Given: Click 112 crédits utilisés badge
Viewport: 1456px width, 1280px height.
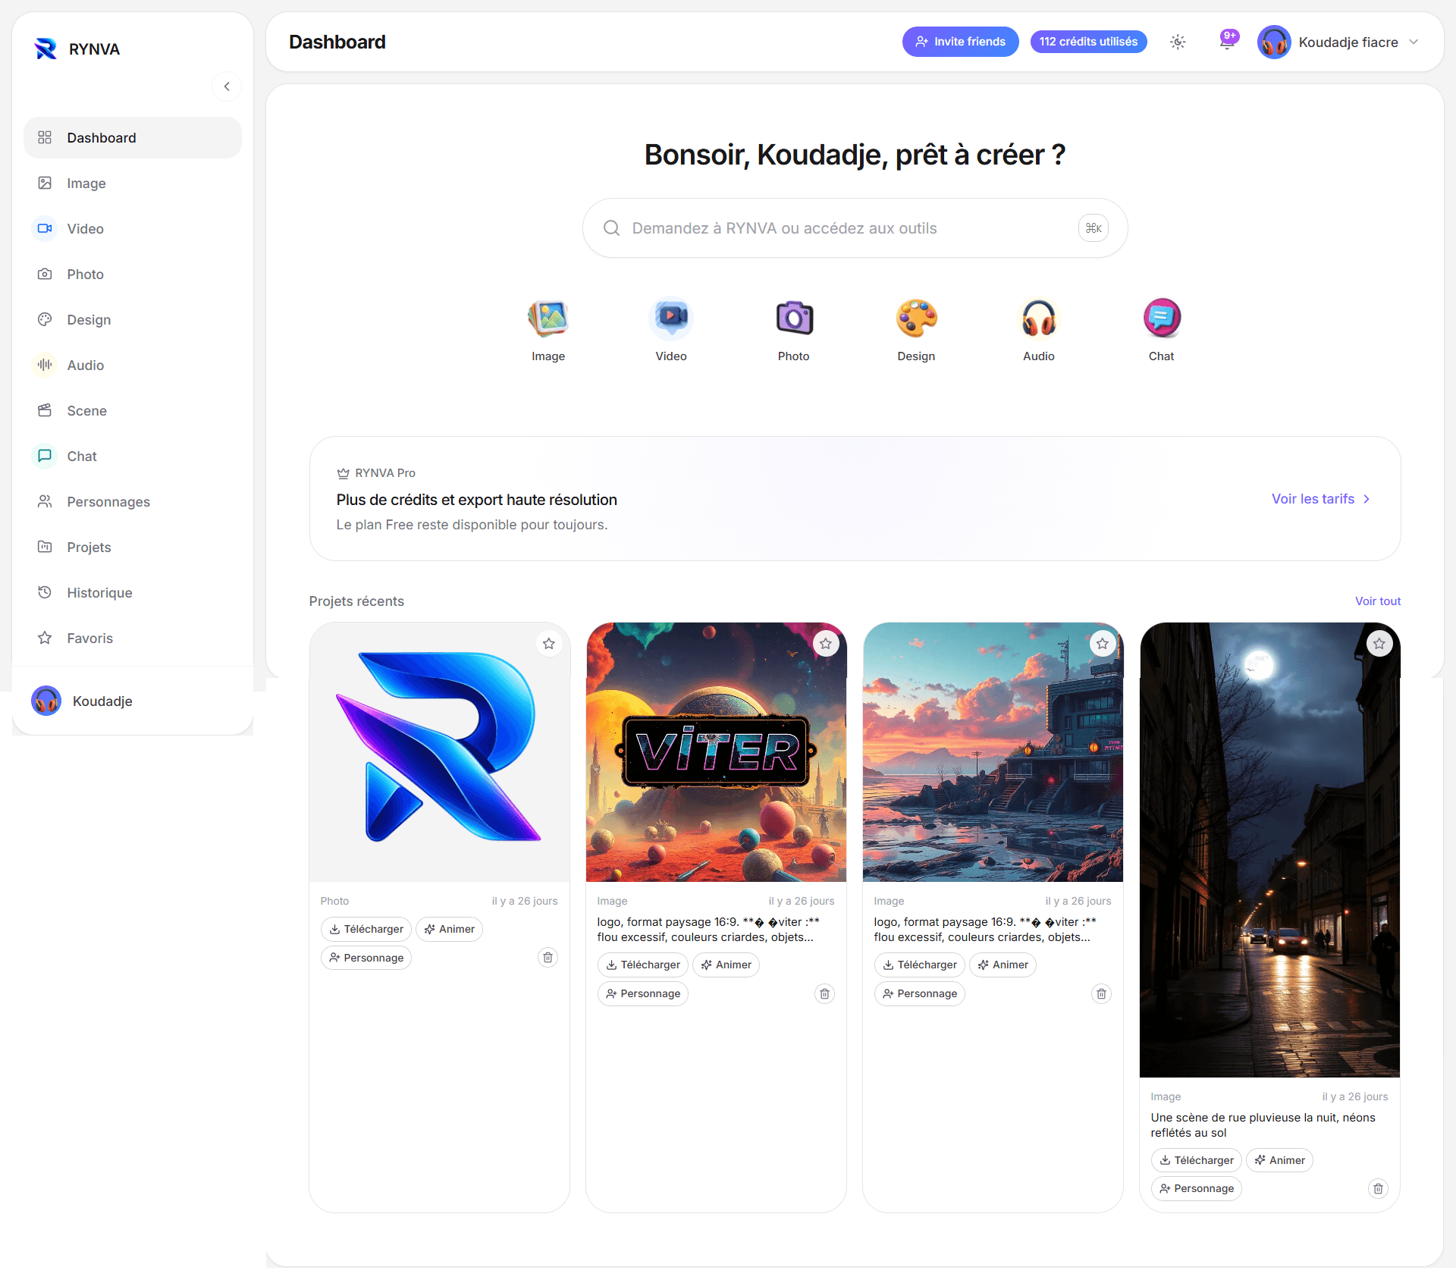Looking at the screenshot, I should 1088,42.
